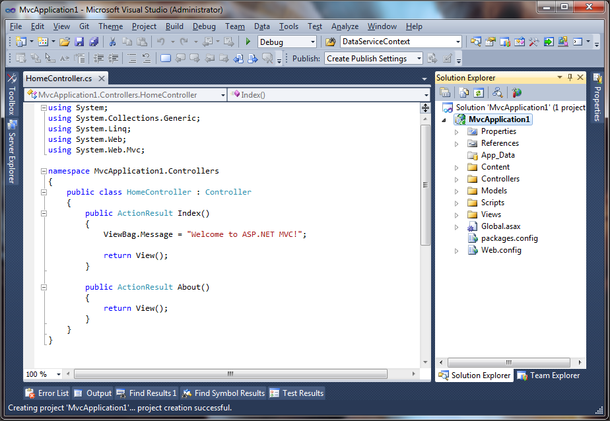Expand the Controllers folder node
The image size is (610, 421).
click(456, 179)
